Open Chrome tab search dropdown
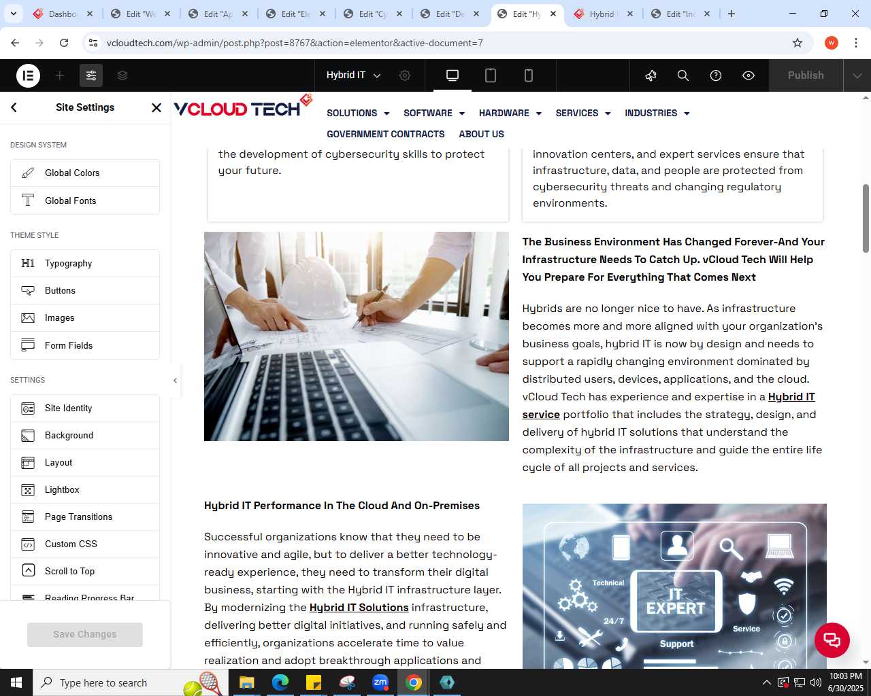 pos(14,14)
